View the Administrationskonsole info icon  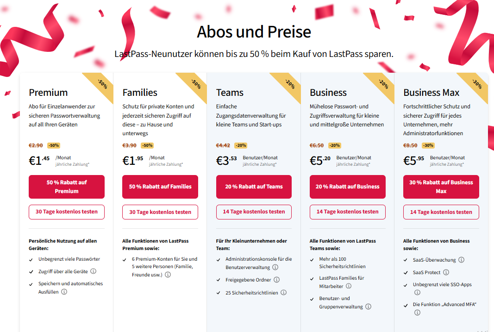(x=275, y=267)
